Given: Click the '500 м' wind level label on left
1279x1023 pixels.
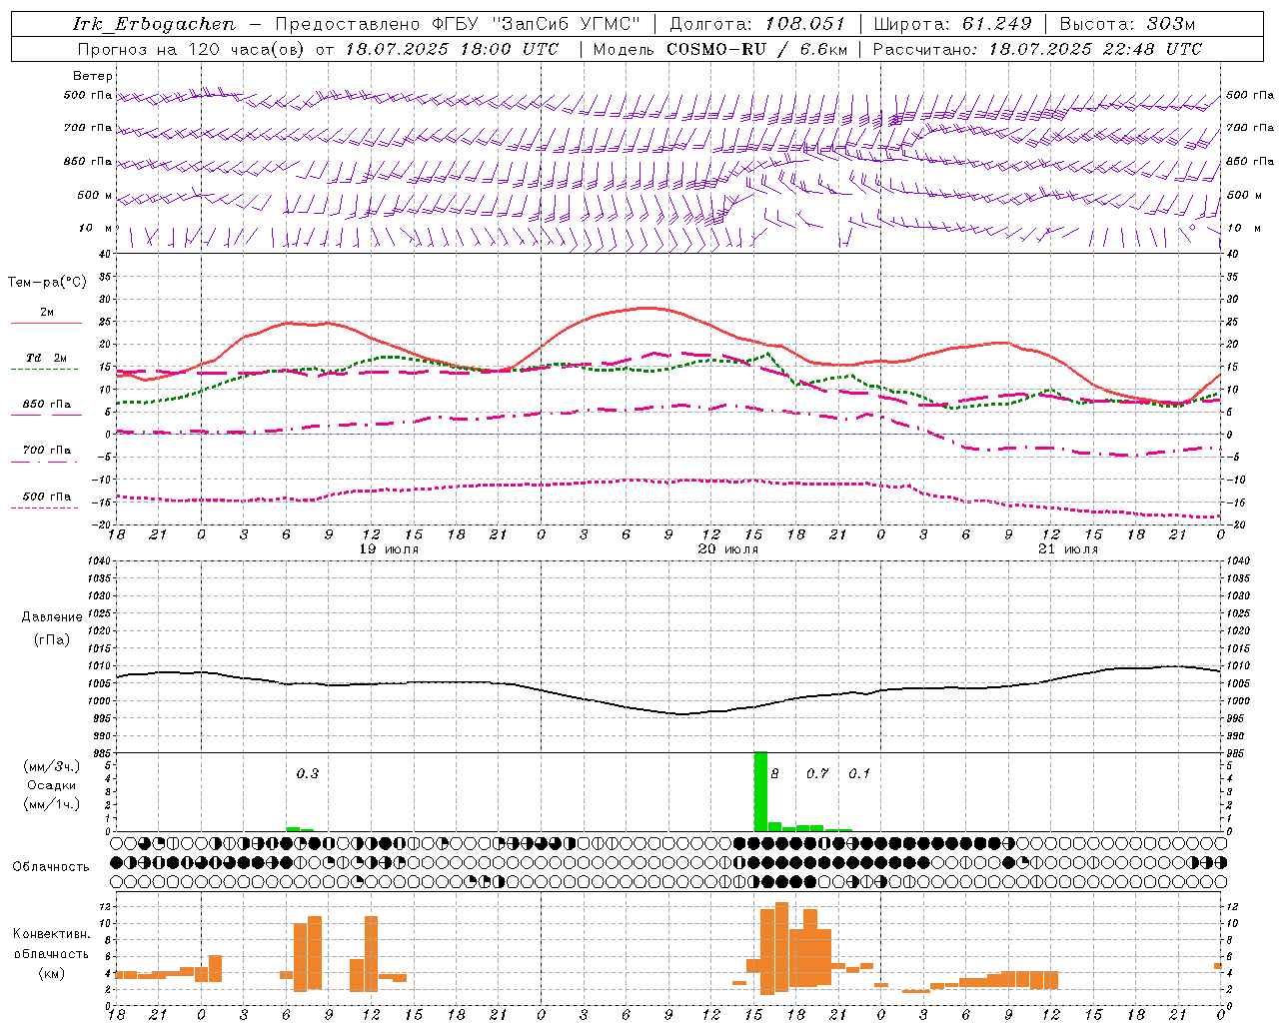Looking at the screenshot, I should [95, 195].
